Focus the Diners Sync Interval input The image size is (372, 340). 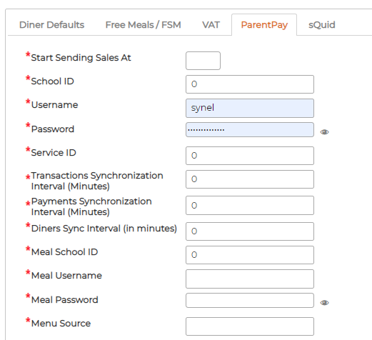click(250, 231)
